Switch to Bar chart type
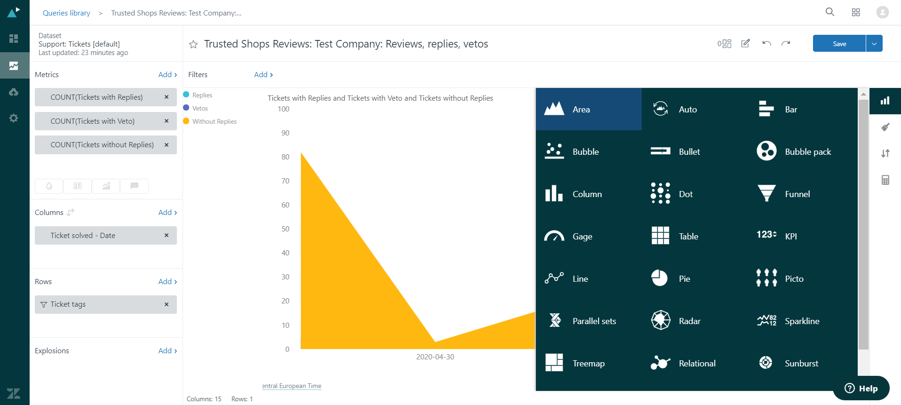Screen dimensions: 901x405 coord(801,109)
